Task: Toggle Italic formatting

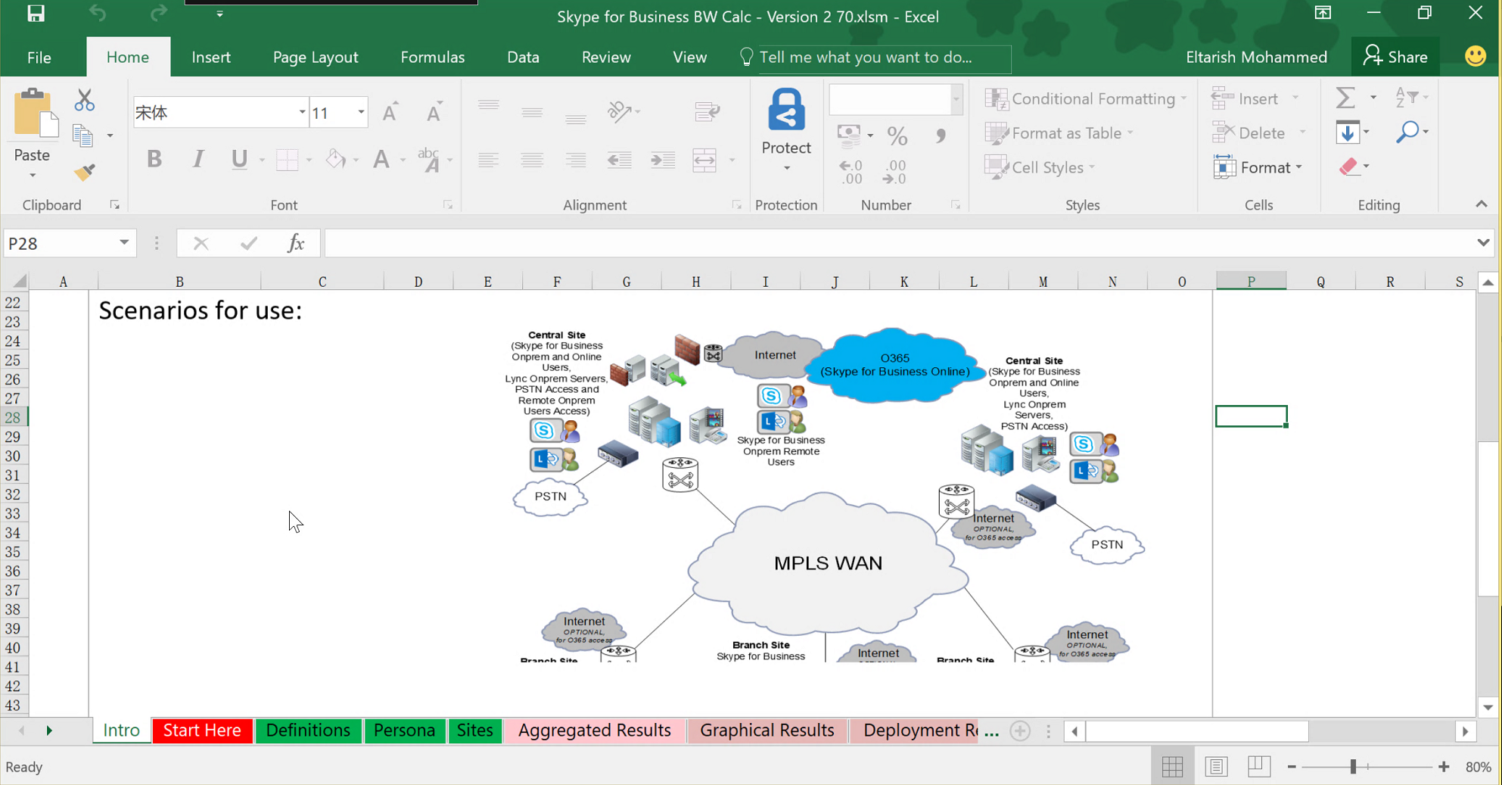Action: coord(197,159)
